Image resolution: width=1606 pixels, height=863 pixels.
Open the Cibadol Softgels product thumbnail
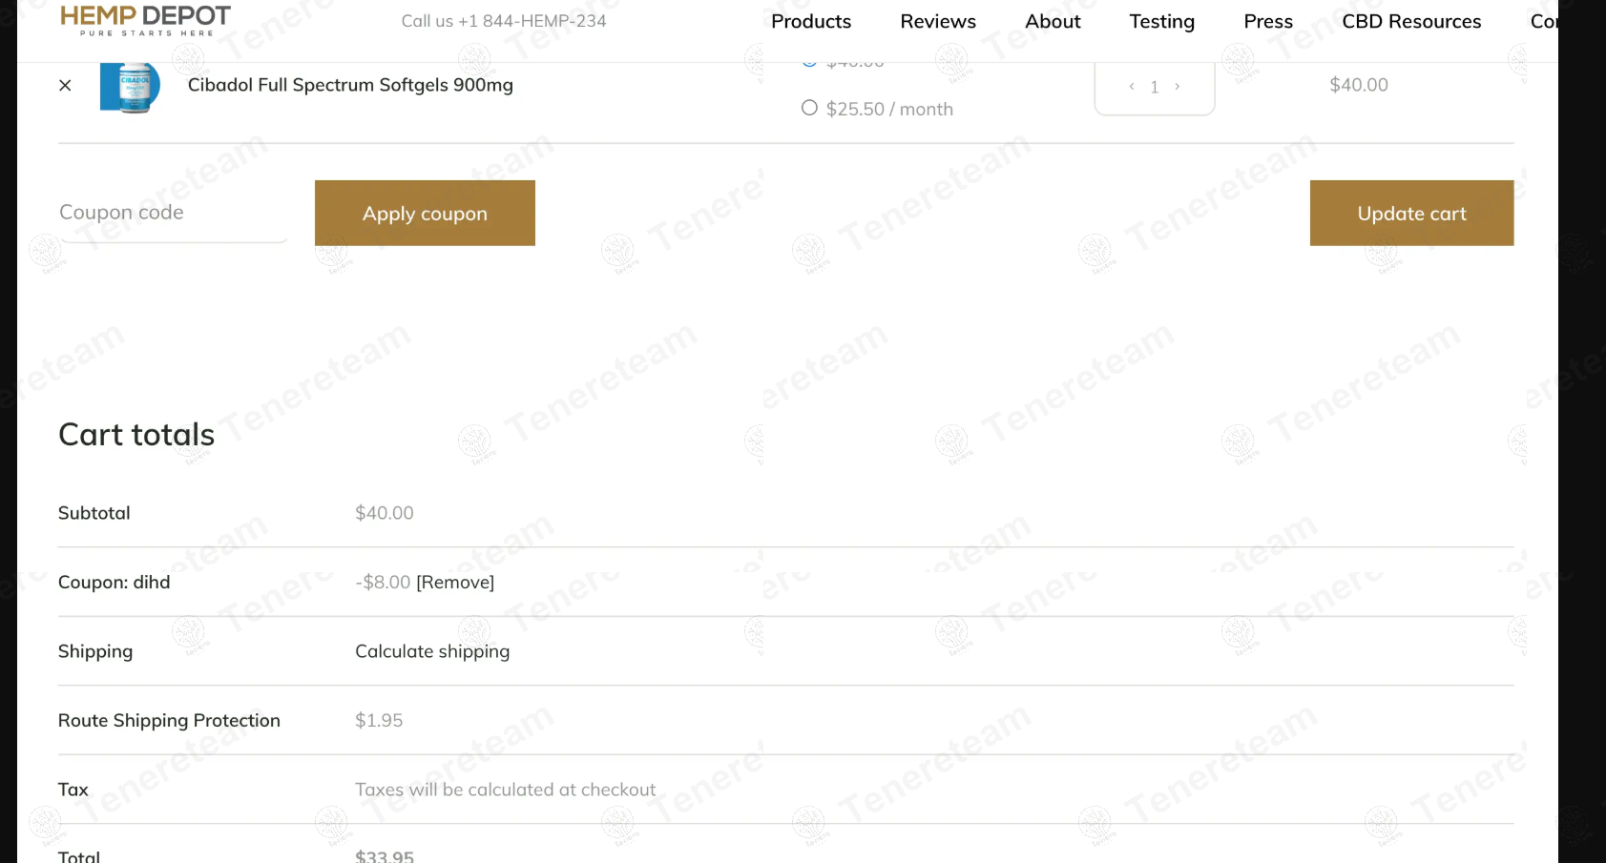[130, 87]
